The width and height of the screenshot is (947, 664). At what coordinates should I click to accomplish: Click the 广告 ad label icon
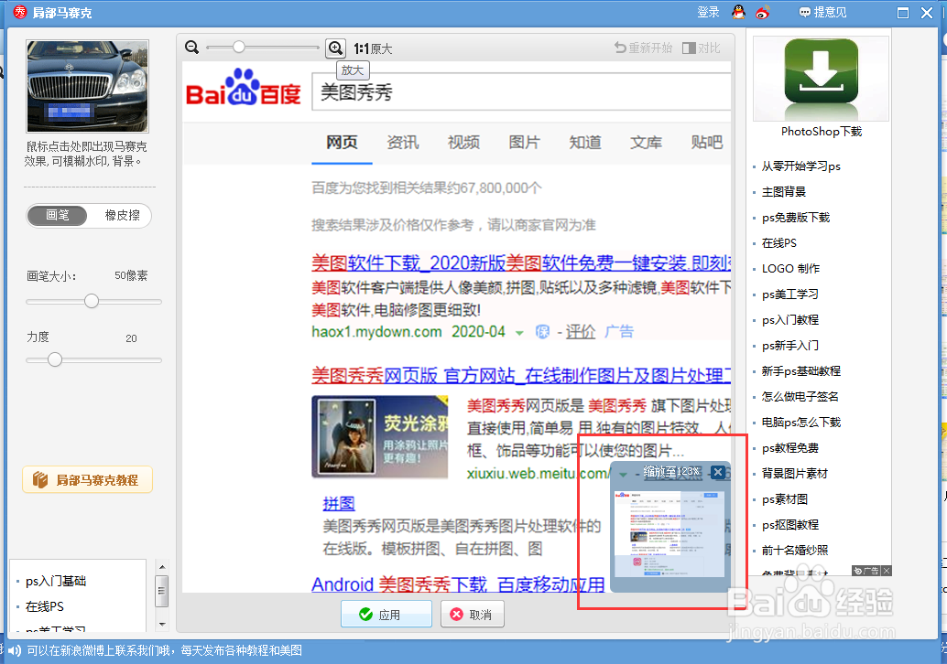click(866, 571)
